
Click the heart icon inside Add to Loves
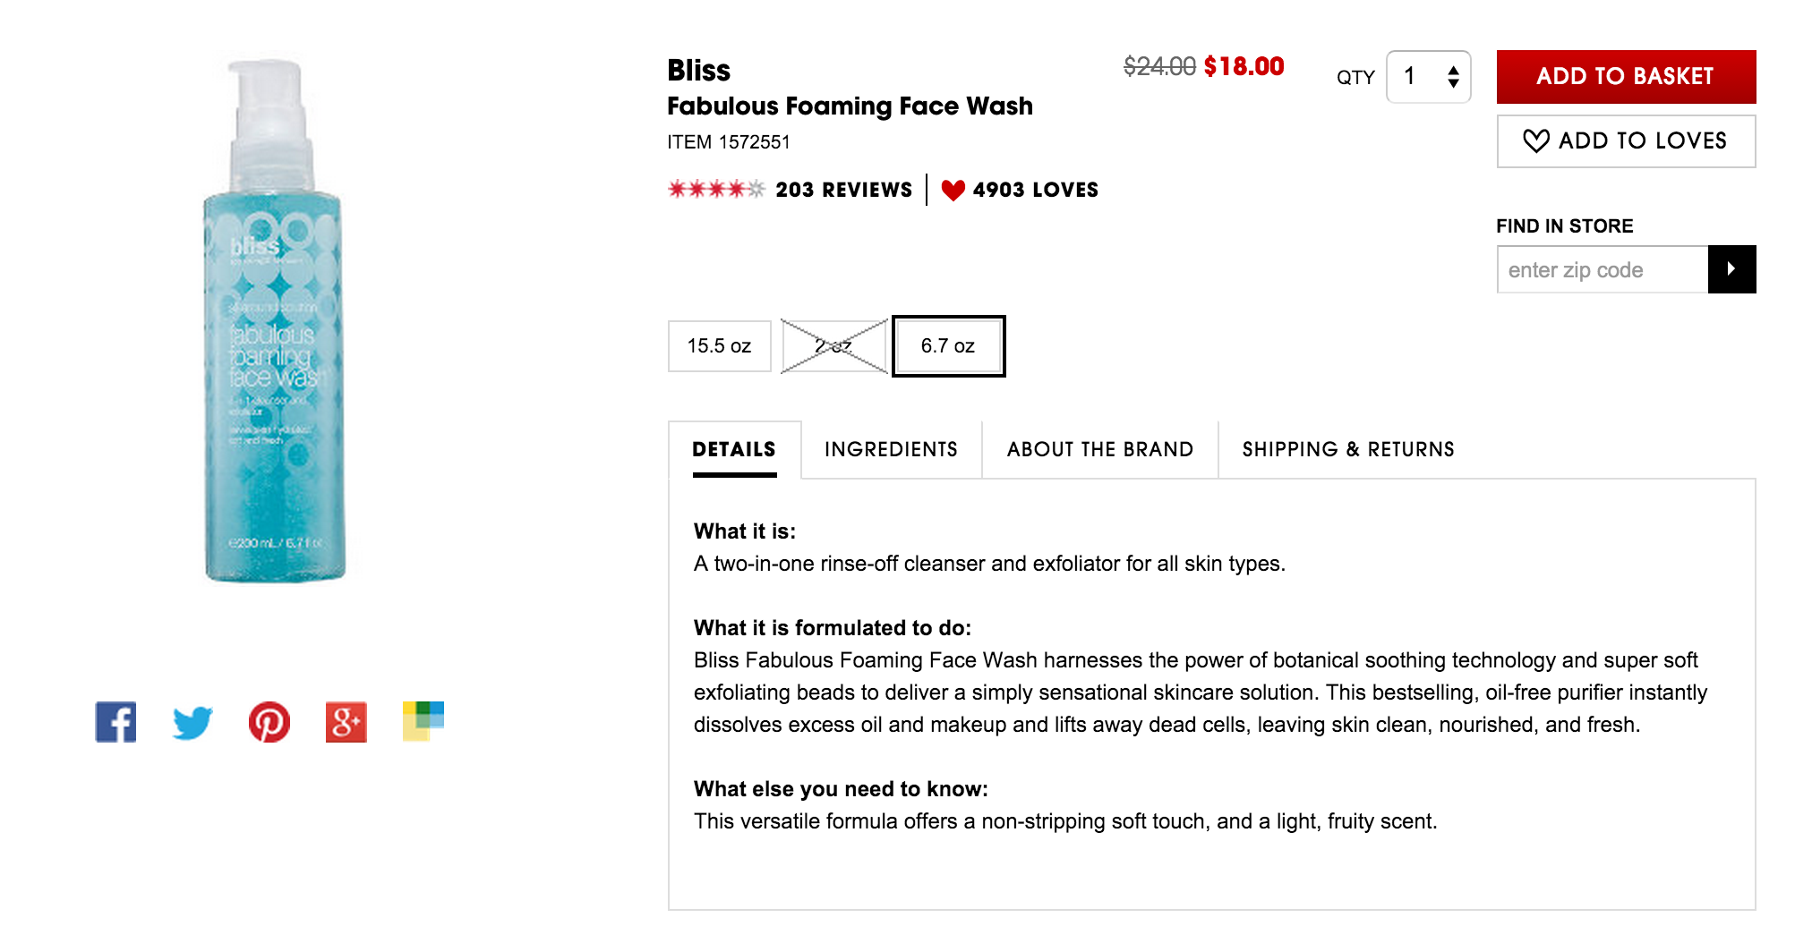(x=1538, y=140)
